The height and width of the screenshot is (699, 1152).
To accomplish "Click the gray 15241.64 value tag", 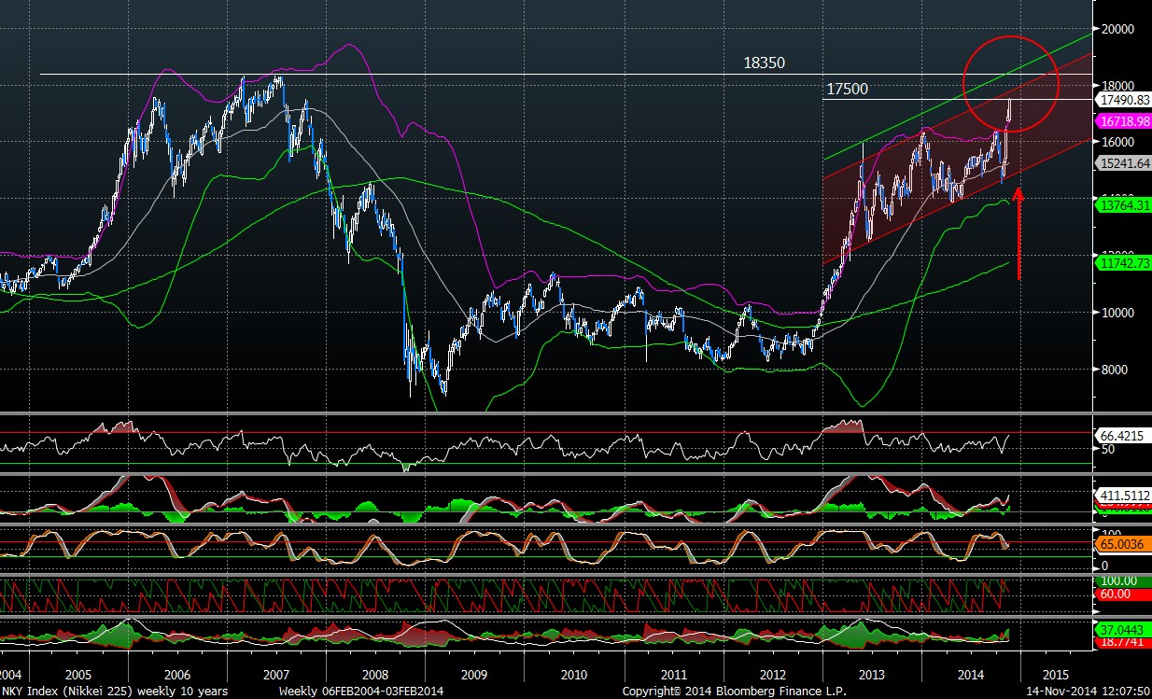I will coord(1123,162).
